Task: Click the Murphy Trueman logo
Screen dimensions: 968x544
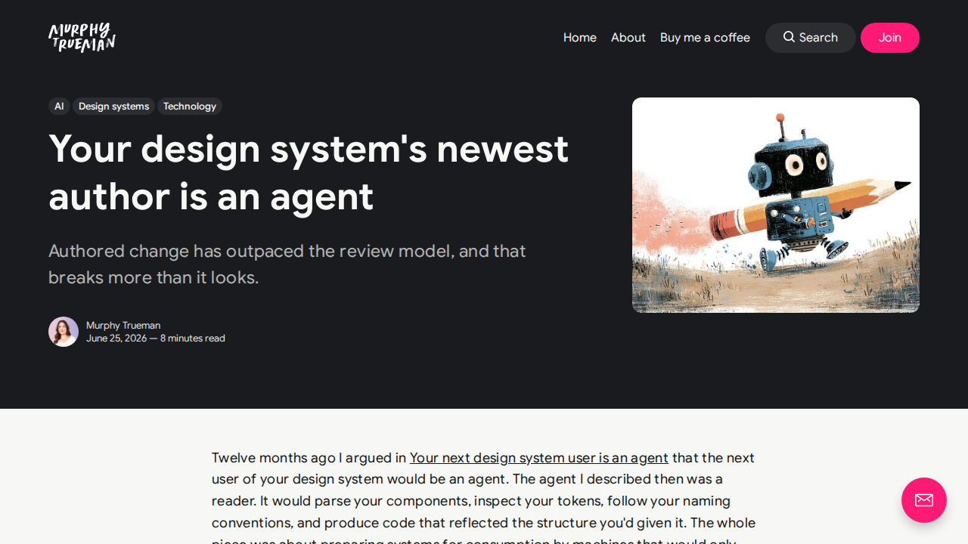Action: coord(82,38)
